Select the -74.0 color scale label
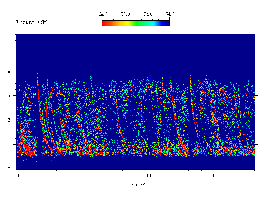 point(169,15)
